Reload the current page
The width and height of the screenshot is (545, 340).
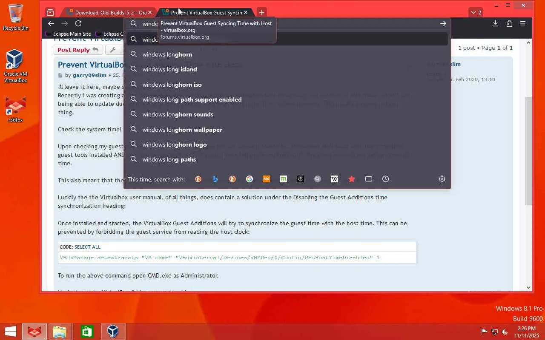tap(78, 23)
